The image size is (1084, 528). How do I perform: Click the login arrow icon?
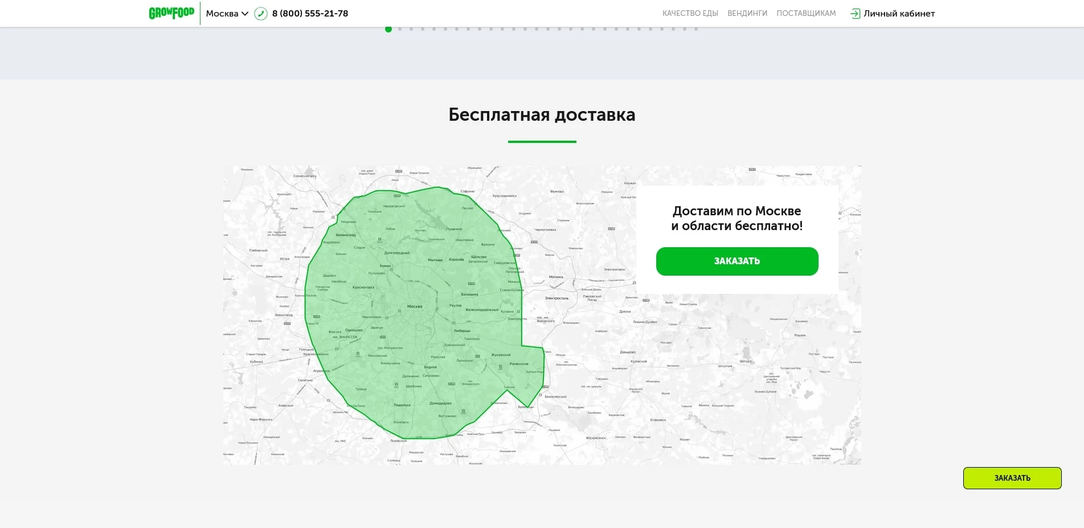click(x=854, y=14)
